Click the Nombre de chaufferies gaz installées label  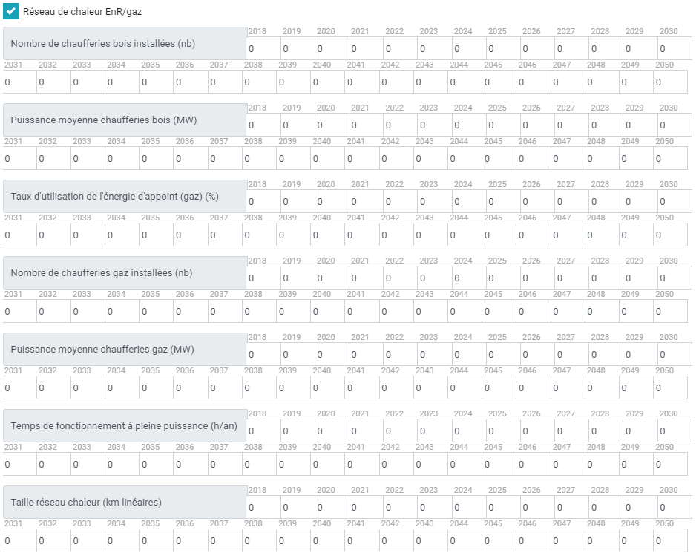(102, 273)
